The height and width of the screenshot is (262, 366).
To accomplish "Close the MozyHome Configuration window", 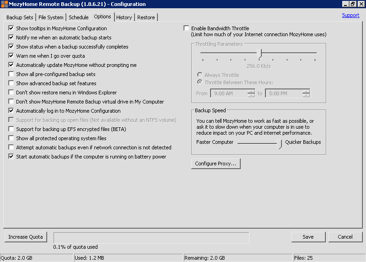I will point(361,4).
